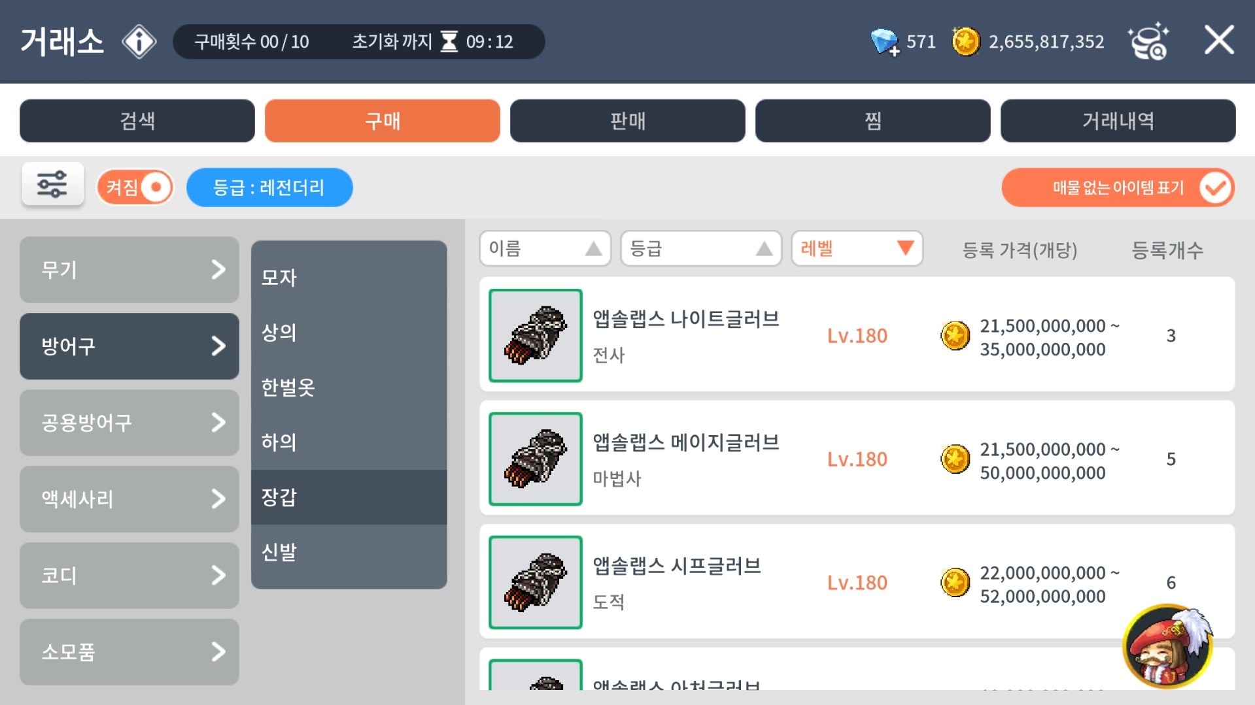1255x705 pixels.
Task: Select the 앱솔랩스 메이지글러브 glove icon
Action: pyautogui.click(x=535, y=459)
